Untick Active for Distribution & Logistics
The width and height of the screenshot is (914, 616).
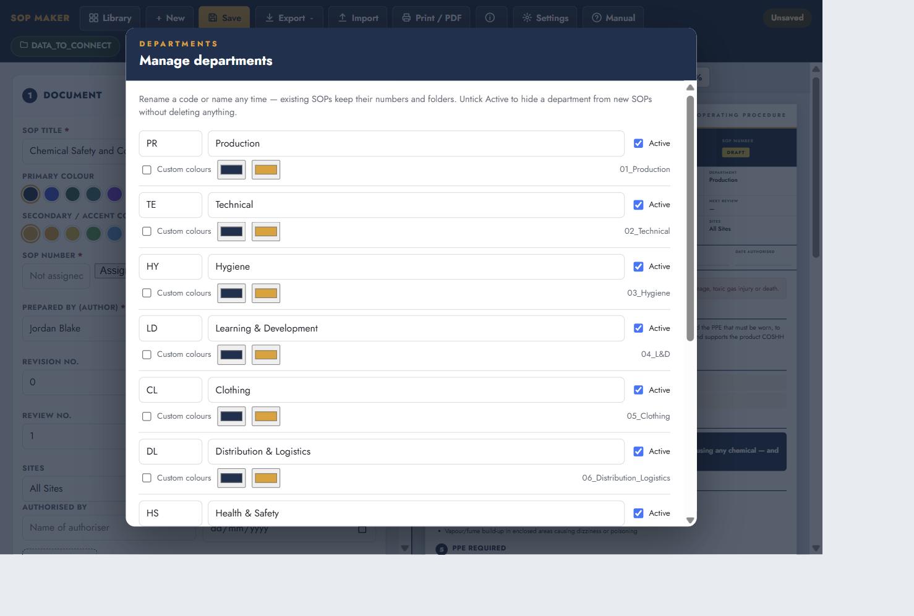pos(638,451)
